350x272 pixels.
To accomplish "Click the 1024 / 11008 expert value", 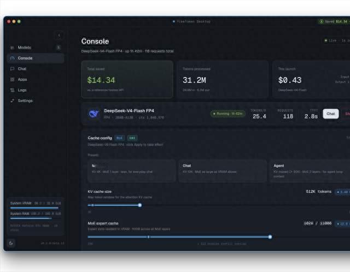I will pos(318,223).
